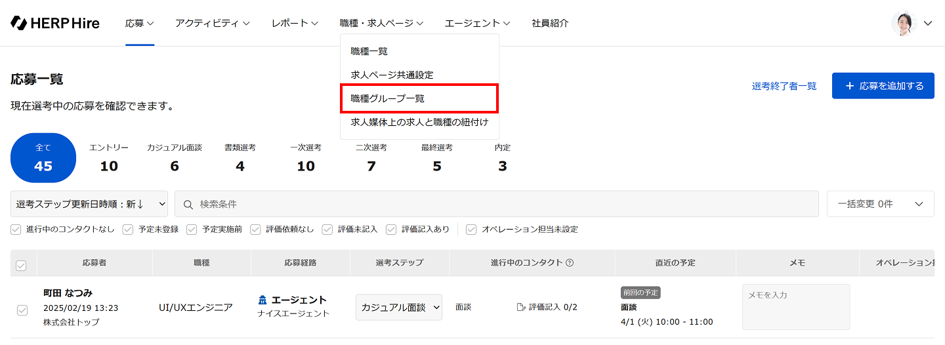Click the memo input field
945x345 pixels.
795,307
